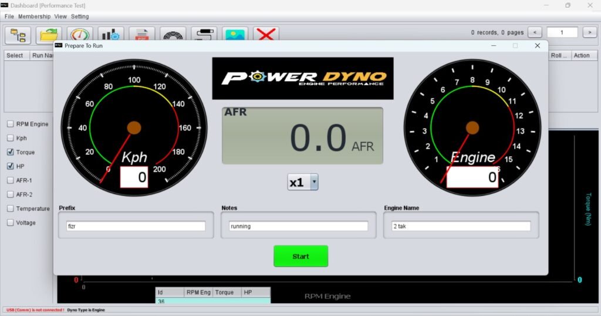The image size is (601, 316).
Task: Click the Notes text field
Action: tap(298, 226)
